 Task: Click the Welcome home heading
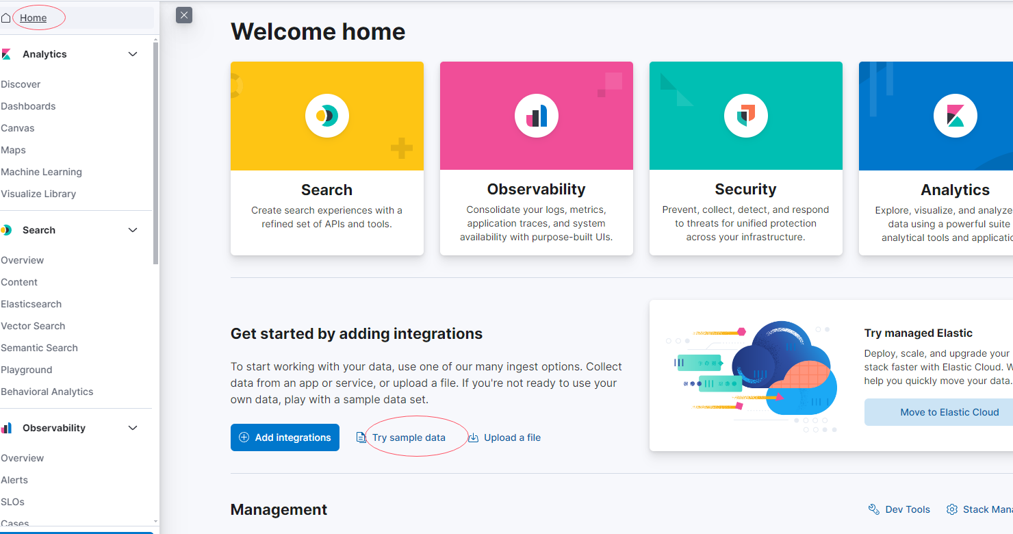[x=318, y=31]
